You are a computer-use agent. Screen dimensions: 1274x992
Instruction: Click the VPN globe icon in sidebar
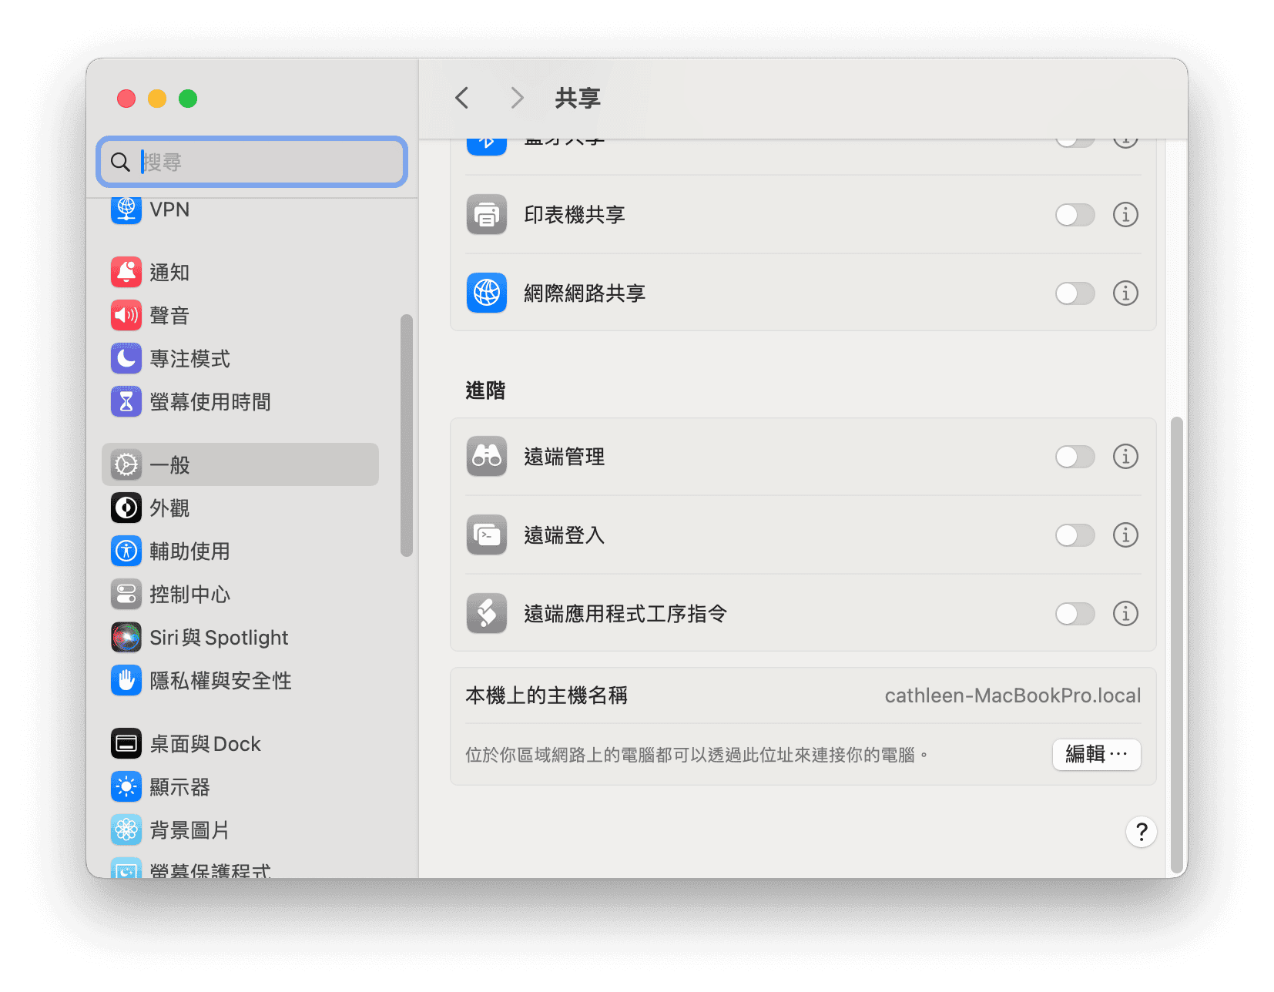coord(126,209)
